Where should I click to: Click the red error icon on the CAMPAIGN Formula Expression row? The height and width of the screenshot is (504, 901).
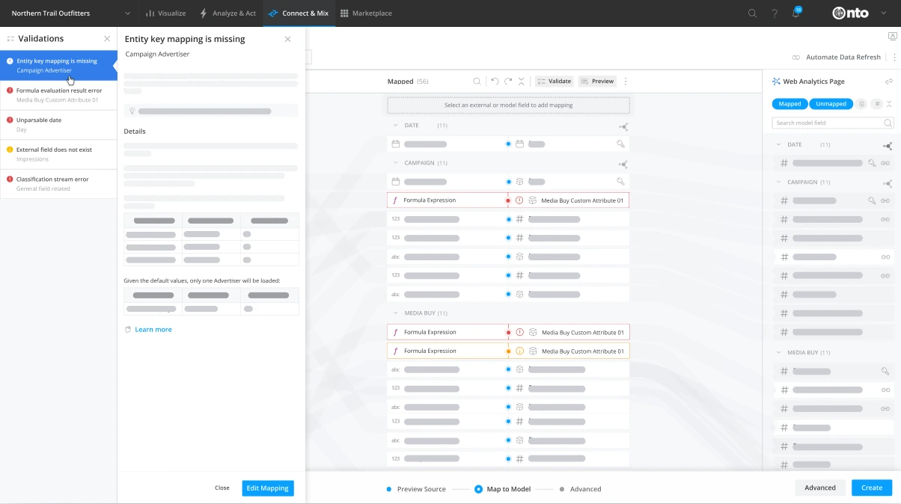coord(519,200)
